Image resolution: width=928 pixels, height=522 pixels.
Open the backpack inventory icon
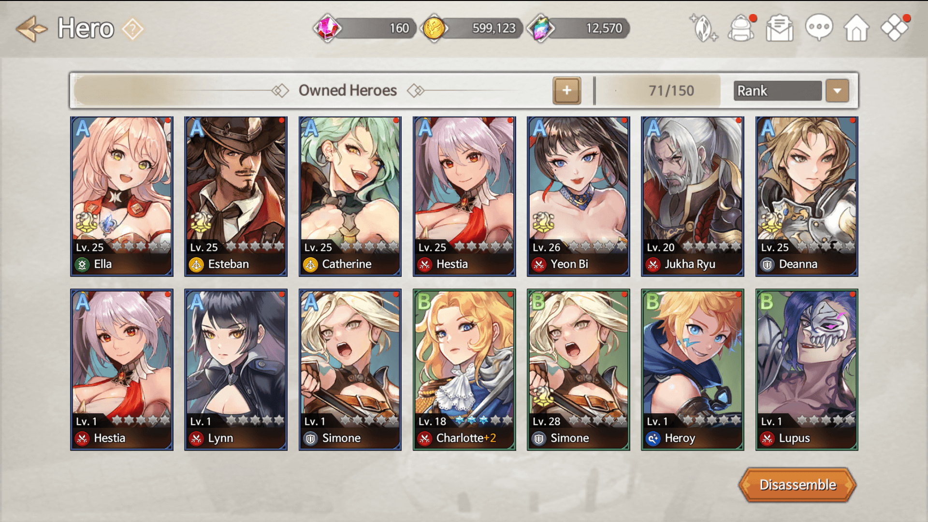(x=741, y=28)
